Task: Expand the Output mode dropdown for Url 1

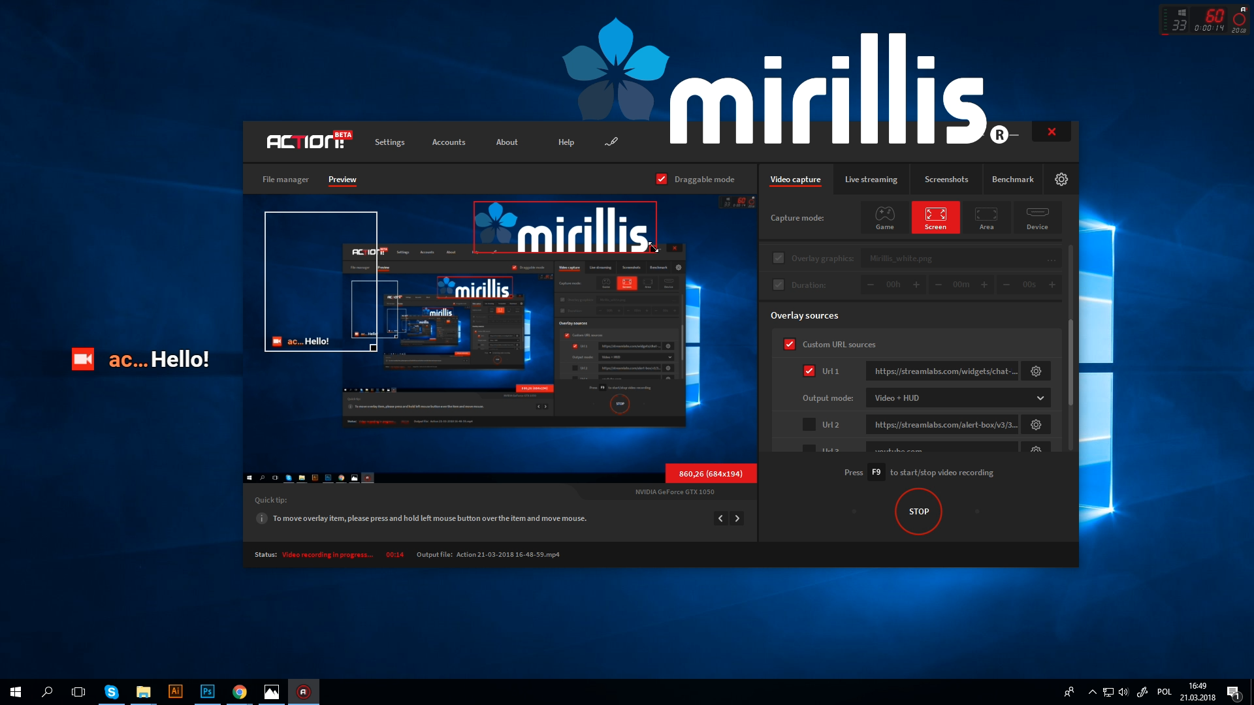Action: click(1040, 398)
